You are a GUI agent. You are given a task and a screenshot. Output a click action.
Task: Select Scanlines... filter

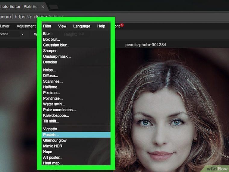click(76, 81)
